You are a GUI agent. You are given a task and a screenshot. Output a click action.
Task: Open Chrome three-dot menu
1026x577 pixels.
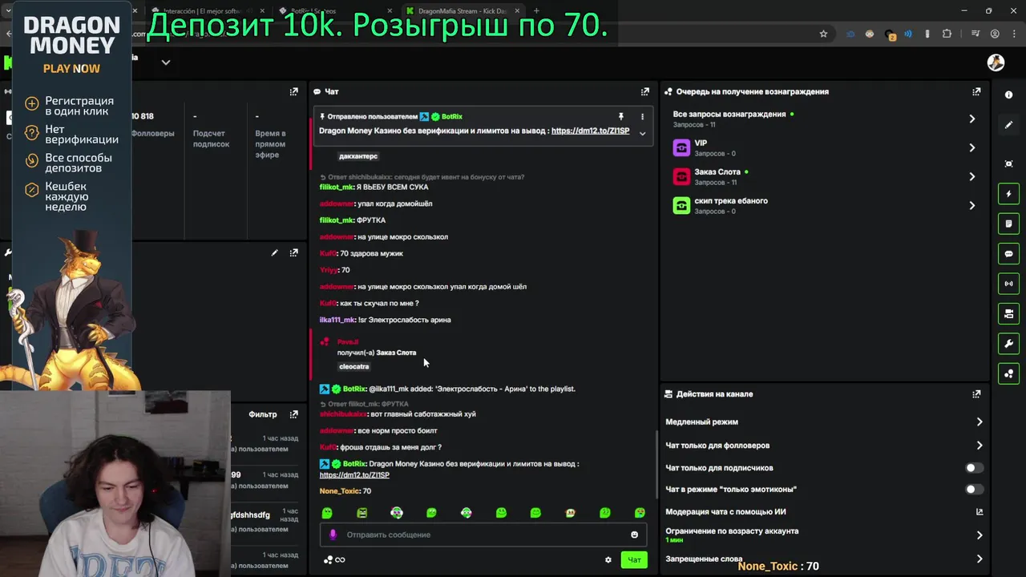pos(1015,34)
